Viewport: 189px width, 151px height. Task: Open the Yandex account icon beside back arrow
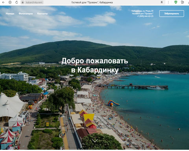[x=10, y=2]
